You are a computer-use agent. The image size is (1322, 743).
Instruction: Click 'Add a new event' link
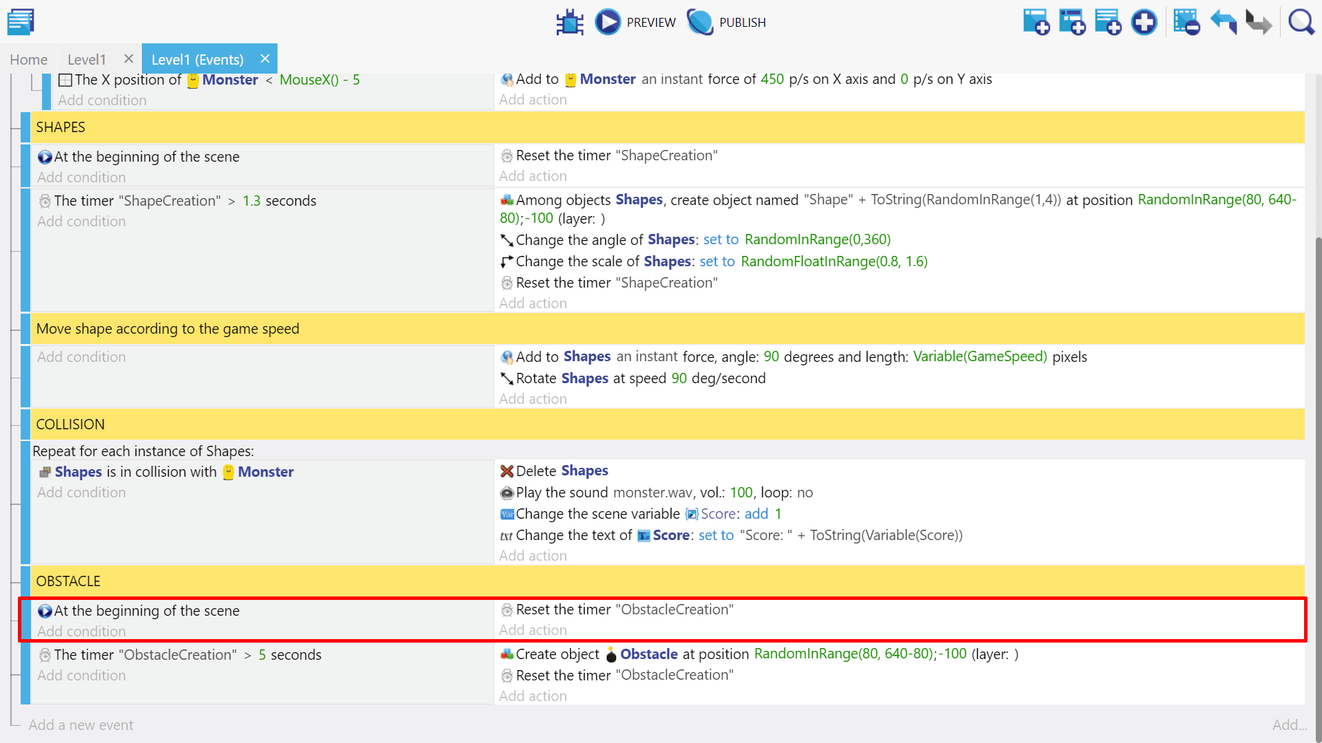(81, 724)
